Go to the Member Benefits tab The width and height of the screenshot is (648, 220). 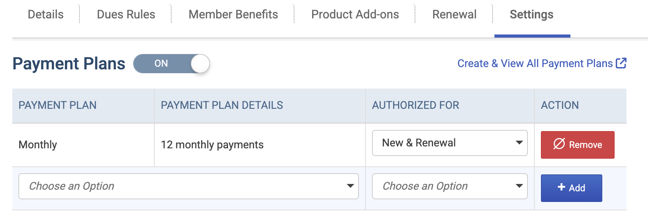(x=233, y=15)
